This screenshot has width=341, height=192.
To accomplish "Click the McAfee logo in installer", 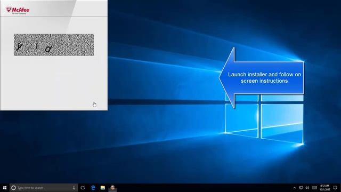I will (18, 10).
